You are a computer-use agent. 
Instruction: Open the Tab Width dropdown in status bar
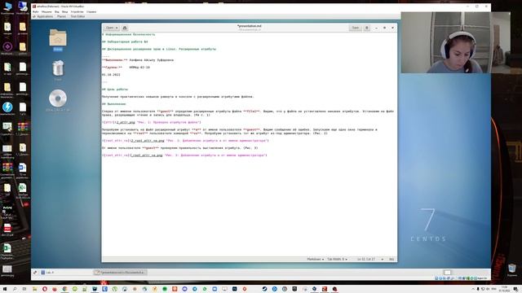(337, 259)
